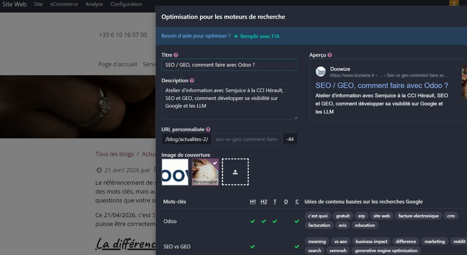This screenshot has height=255, width=467.
Task: Click the 'Odoo' keyword row label
Action: point(170,221)
